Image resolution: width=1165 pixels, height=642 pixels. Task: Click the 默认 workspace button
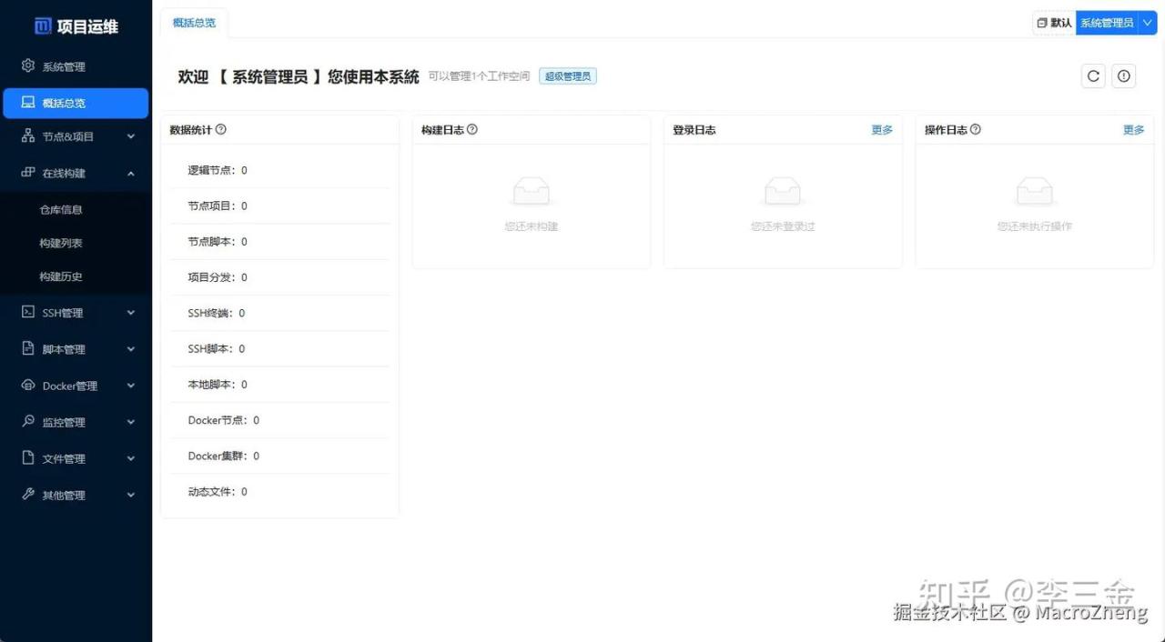[1054, 24]
